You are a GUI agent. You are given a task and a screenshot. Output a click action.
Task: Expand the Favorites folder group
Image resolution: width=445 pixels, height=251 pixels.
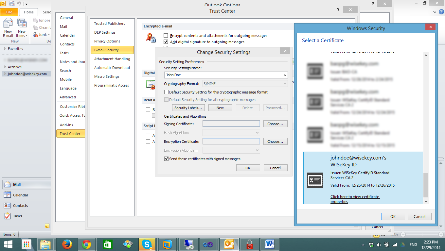pos(5,49)
